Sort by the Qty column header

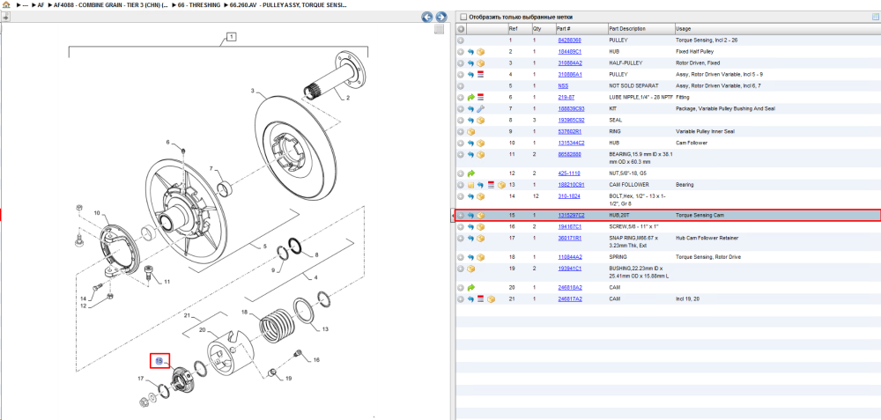[x=537, y=29]
